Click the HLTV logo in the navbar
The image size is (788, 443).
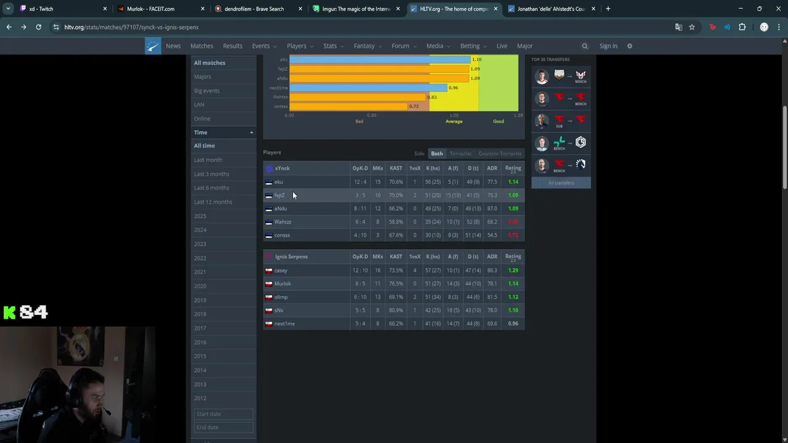(153, 46)
